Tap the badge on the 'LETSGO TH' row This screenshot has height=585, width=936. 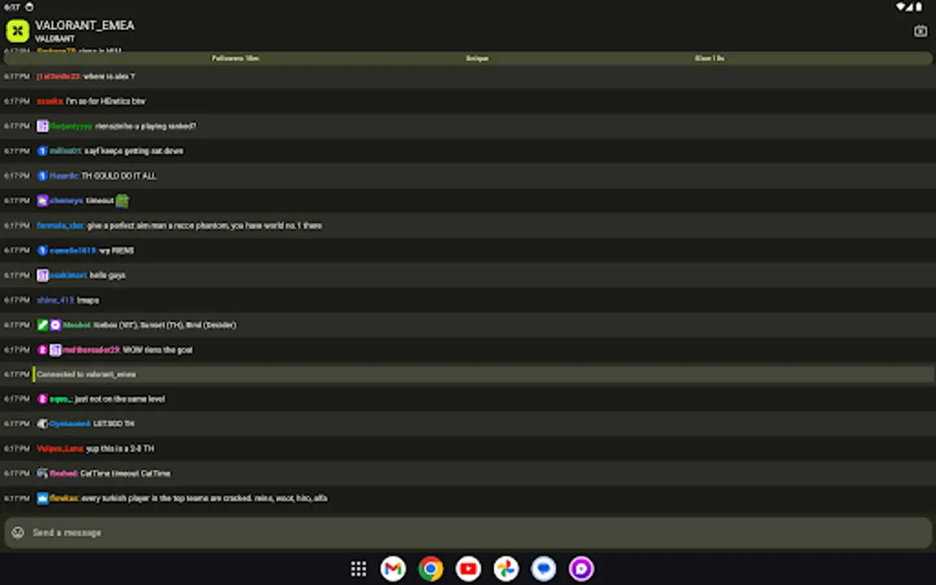(43, 424)
